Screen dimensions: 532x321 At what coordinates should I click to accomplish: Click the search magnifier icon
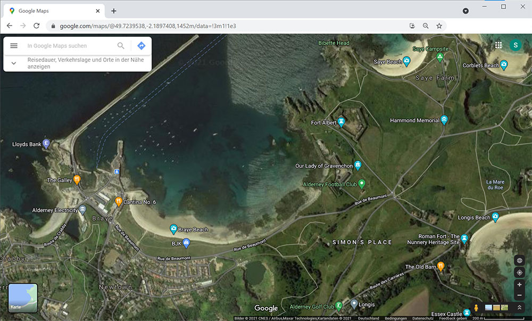(121, 46)
